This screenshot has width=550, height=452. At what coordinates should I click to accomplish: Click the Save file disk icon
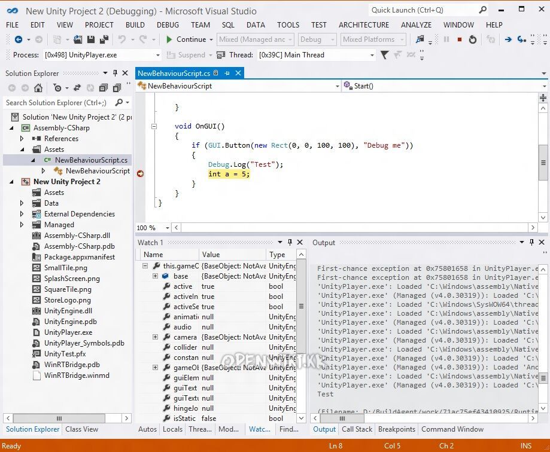pos(91,39)
